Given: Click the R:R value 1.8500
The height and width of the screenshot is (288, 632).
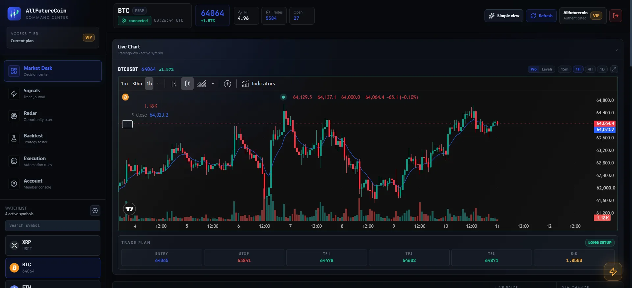Looking at the screenshot, I should point(574,260).
